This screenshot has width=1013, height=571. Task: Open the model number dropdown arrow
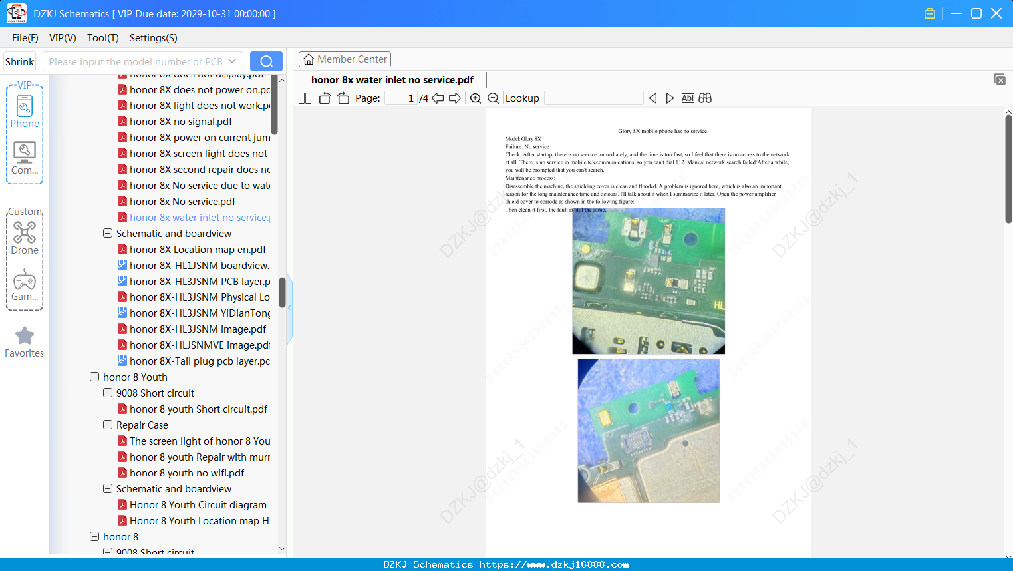[x=232, y=61]
